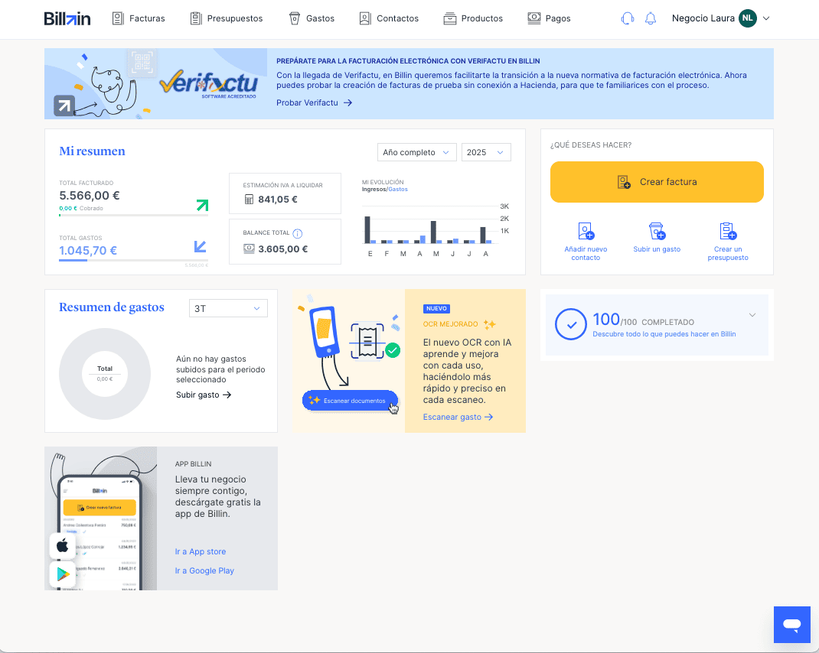Click the Mi evolución bar chart
819x653 pixels.
(x=435, y=229)
